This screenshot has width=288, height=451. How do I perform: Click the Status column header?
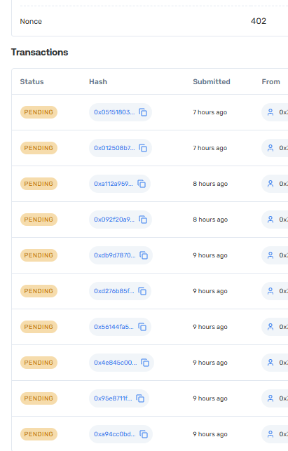click(32, 81)
